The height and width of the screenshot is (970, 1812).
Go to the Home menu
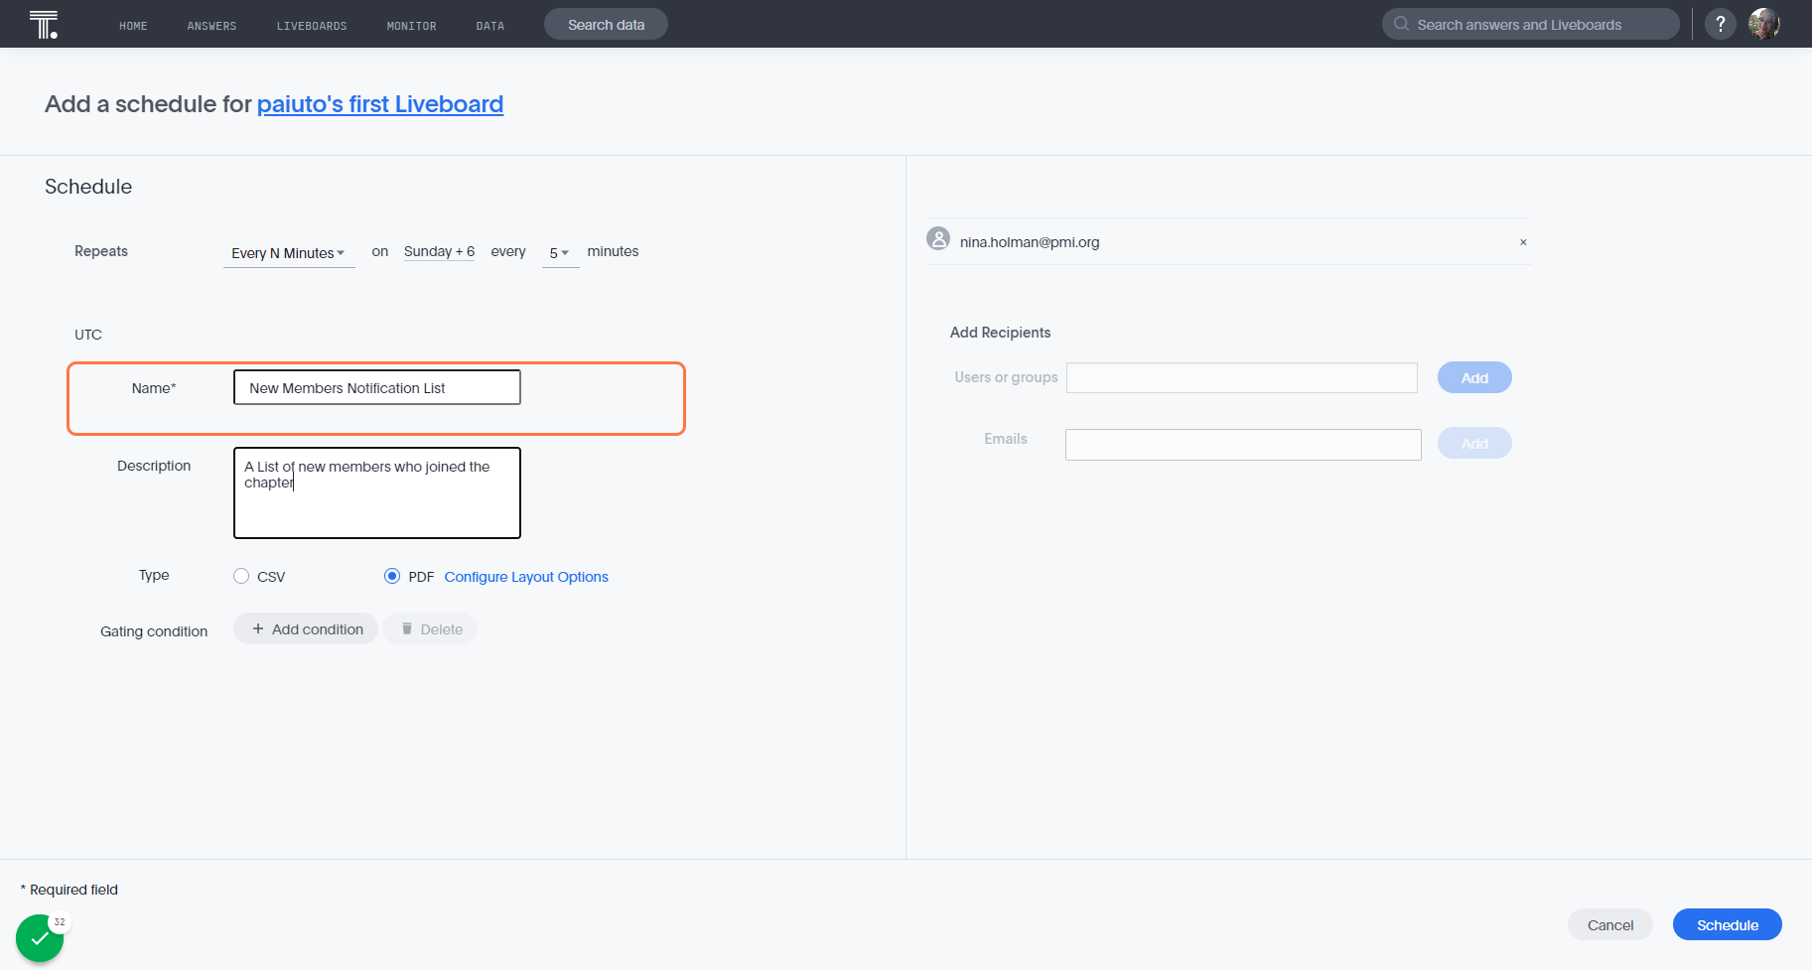point(133,26)
